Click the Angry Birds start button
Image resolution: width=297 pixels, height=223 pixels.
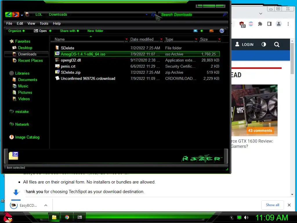point(8,217)
